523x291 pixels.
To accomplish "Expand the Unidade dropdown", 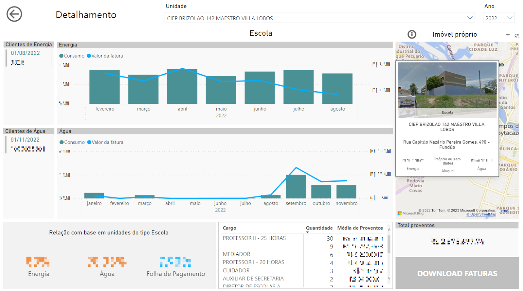I will pyautogui.click(x=470, y=18).
